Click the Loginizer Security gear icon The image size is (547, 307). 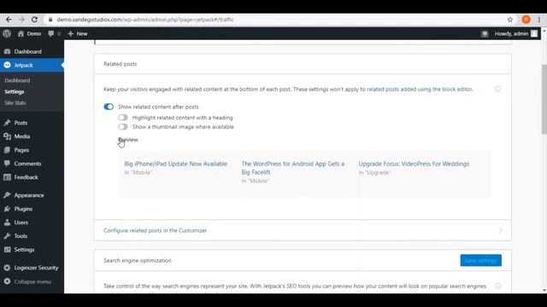(8, 268)
